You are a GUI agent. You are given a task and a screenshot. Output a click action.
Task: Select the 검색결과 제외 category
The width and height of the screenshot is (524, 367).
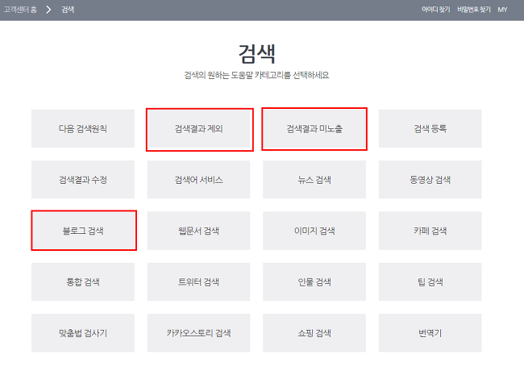(x=198, y=129)
